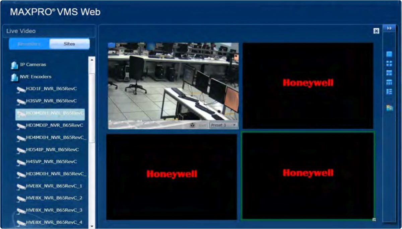
Task: Select camera HVE8X_NVR_B65RevC_4
Action: pyautogui.click(x=54, y=222)
